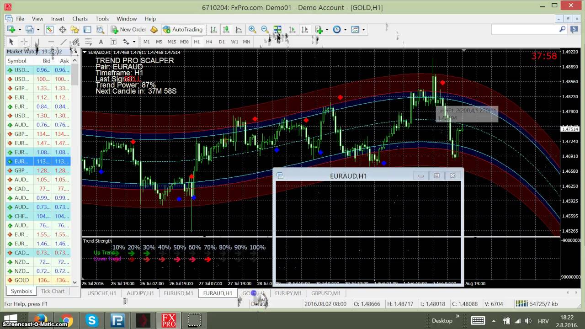Open the Profiles toolbar icon

[x=30, y=29]
